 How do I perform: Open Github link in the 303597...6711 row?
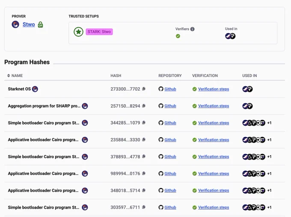click(x=170, y=207)
